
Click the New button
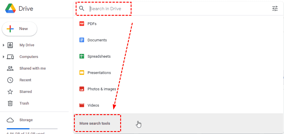[19, 29]
